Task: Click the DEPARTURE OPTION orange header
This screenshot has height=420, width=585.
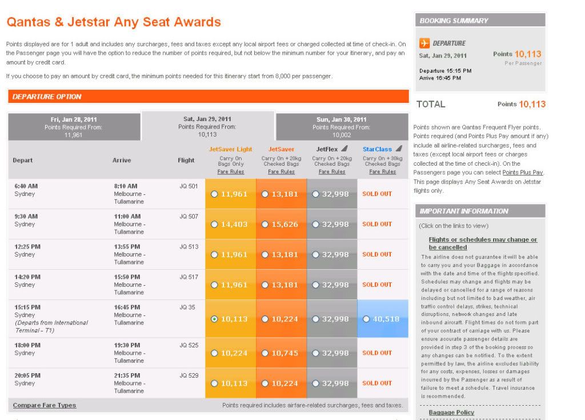Action: pyautogui.click(x=208, y=97)
